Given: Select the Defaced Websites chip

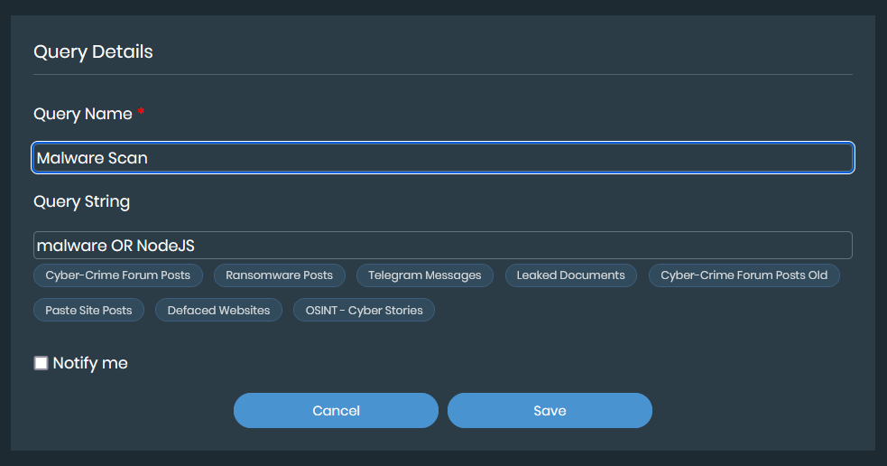Looking at the screenshot, I should pos(218,311).
